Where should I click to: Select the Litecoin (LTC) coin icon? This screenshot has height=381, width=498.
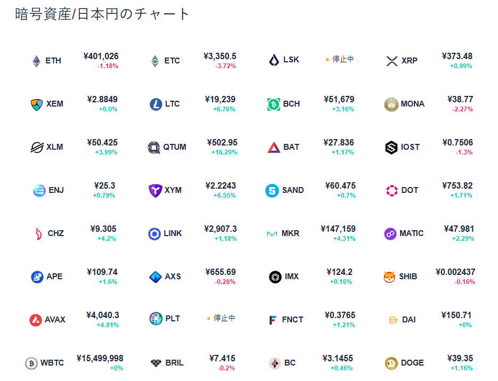(156, 104)
